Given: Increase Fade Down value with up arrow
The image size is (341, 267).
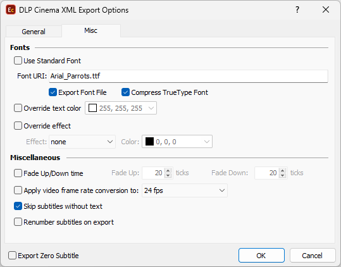Looking at the screenshot, I should (x=283, y=170).
